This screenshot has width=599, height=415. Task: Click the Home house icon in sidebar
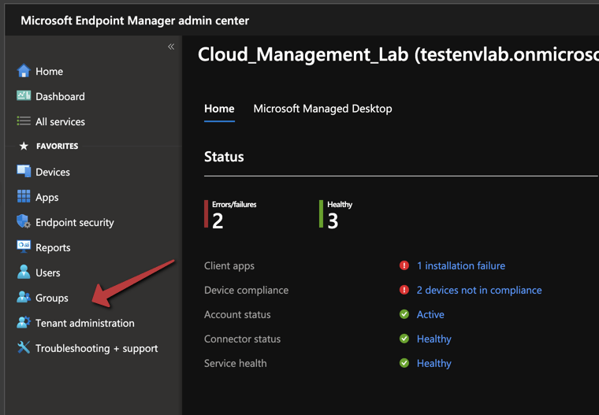coord(24,71)
